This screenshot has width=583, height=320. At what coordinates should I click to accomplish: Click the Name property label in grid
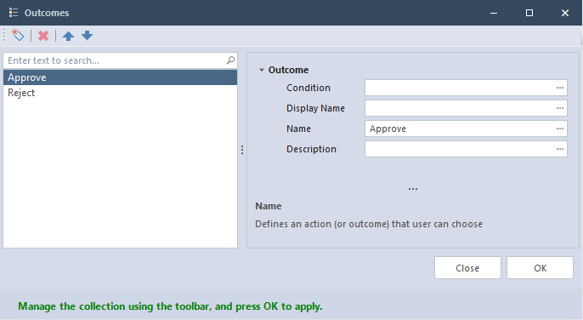pyautogui.click(x=298, y=129)
